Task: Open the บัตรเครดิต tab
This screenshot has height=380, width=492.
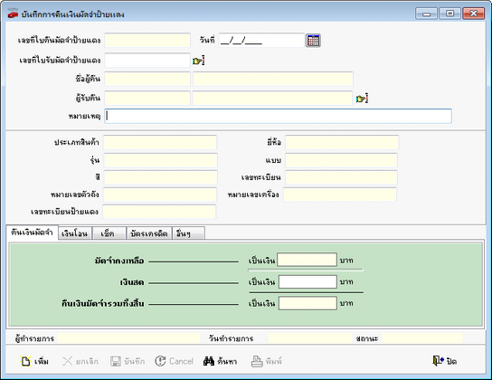Action: (x=149, y=233)
